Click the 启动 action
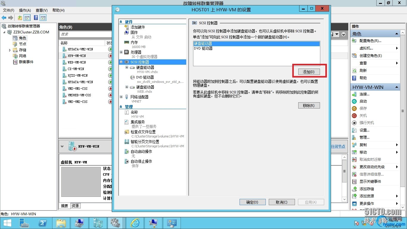 point(363,101)
